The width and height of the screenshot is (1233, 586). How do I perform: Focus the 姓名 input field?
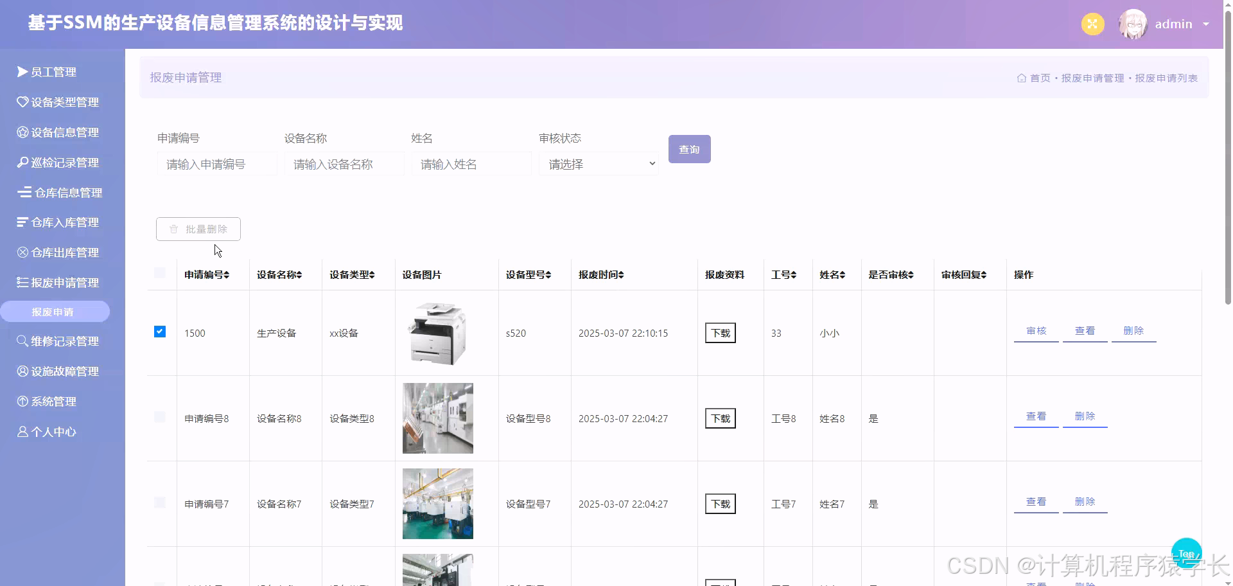[x=471, y=164]
